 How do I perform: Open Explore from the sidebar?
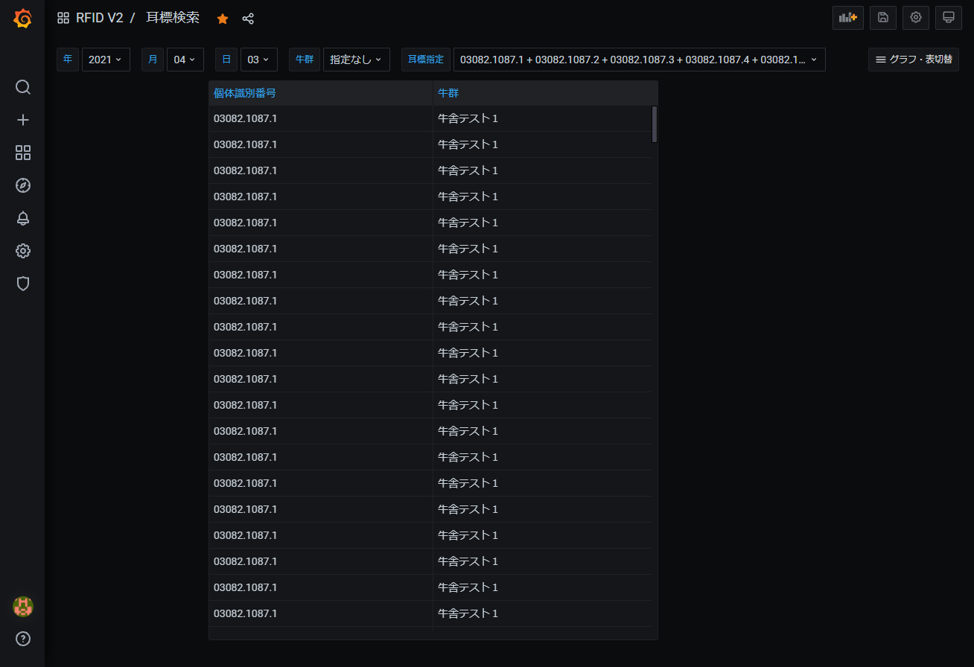pyautogui.click(x=22, y=185)
